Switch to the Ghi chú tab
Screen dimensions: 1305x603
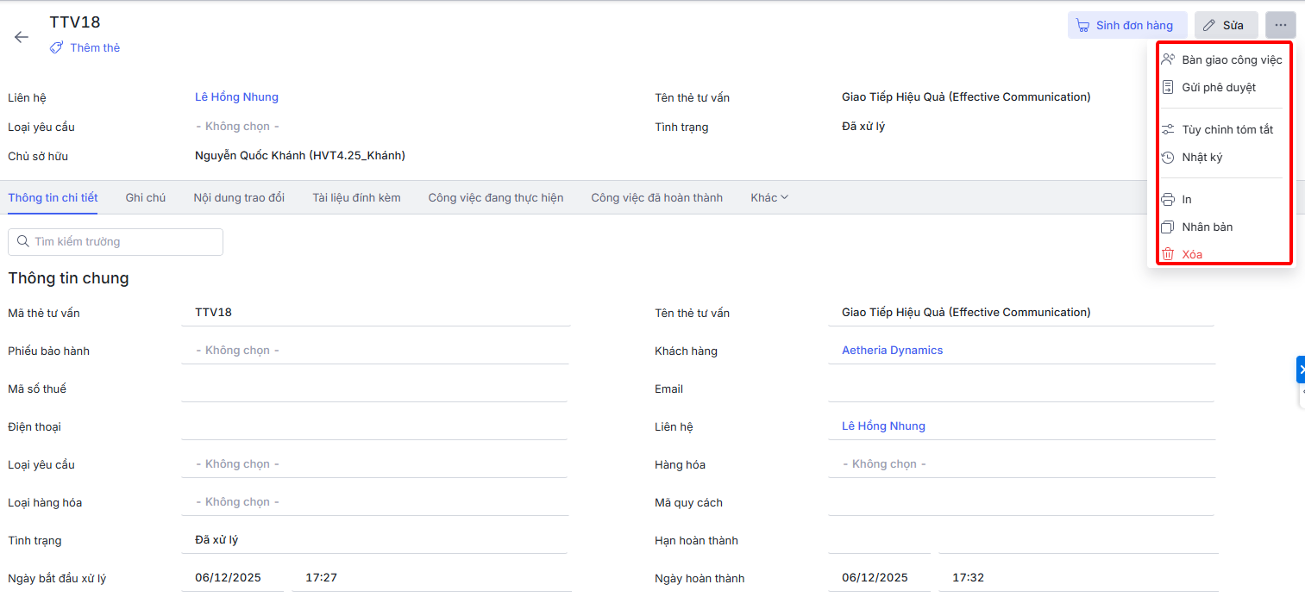[x=145, y=198]
